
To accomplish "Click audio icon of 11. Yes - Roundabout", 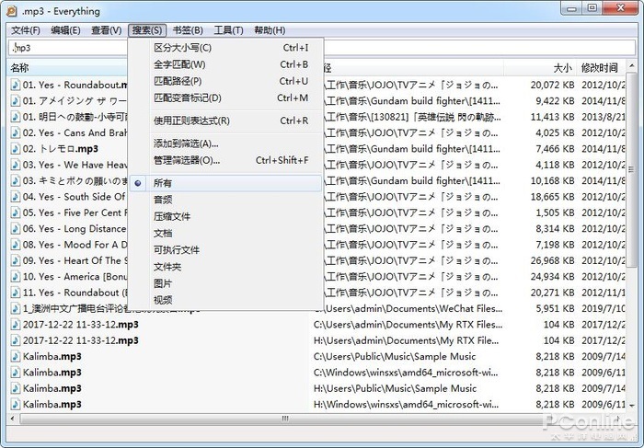I will [x=16, y=293].
